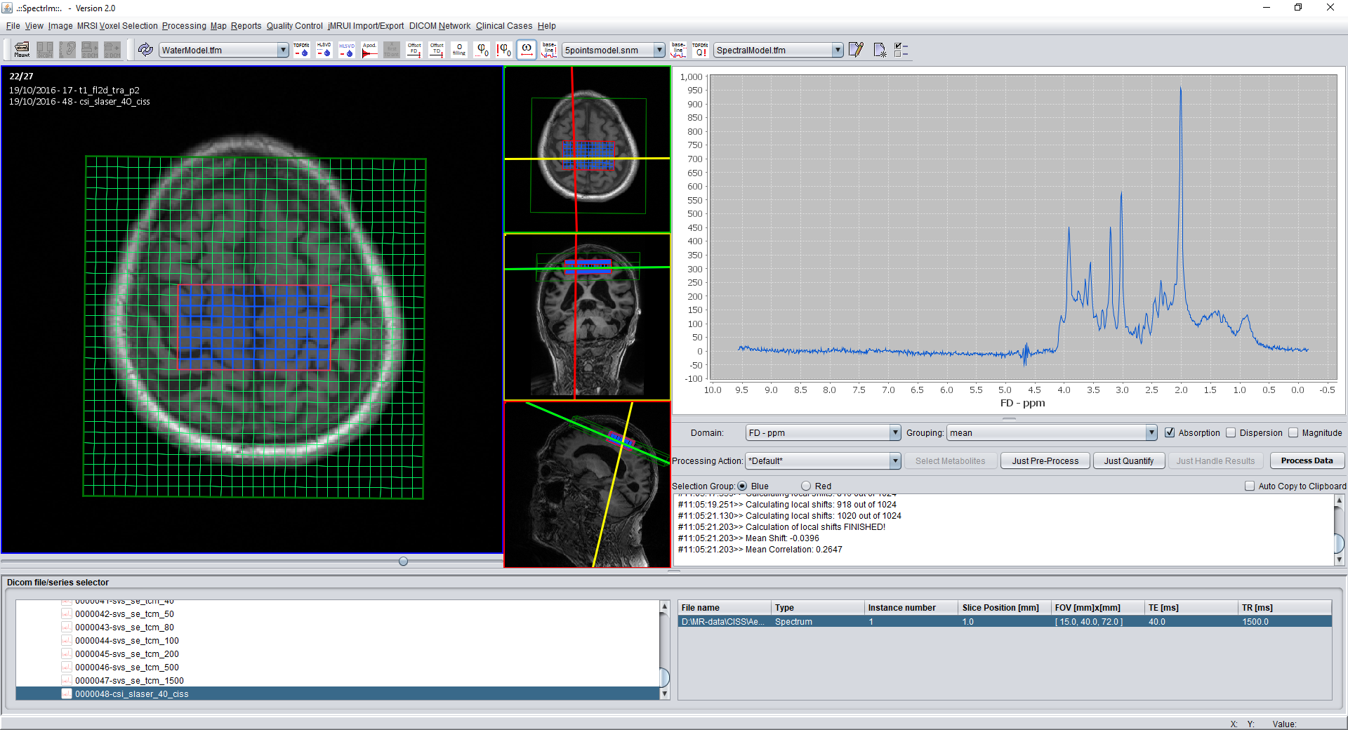Click the zero-order phase correction icon

[482, 50]
